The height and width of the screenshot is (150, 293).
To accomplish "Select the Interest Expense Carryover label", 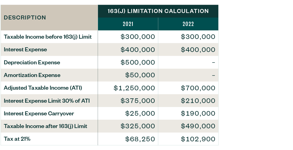I will [39, 114].
